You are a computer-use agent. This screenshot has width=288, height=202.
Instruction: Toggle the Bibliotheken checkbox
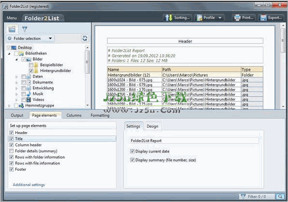pyautogui.click(x=16, y=54)
